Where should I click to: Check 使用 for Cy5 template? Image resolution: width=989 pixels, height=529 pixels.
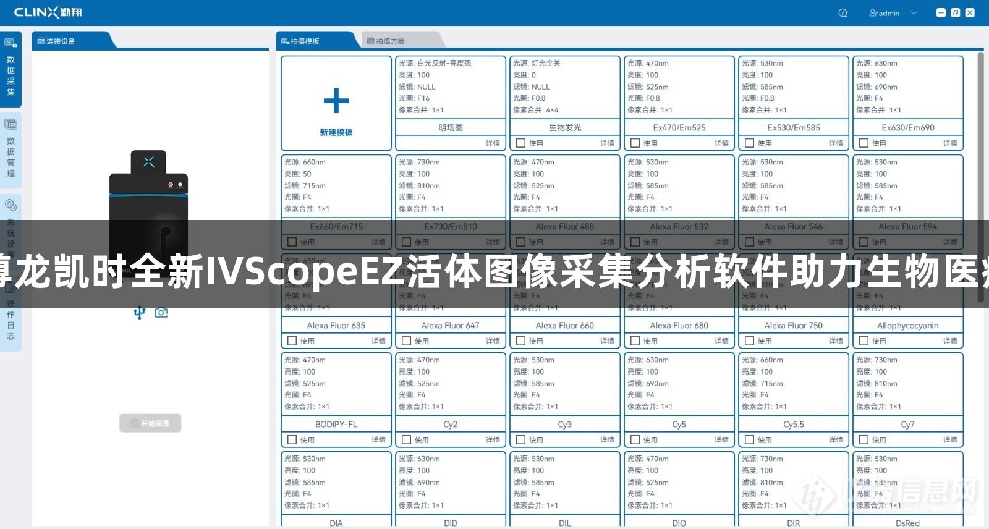[x=635, y=440]
